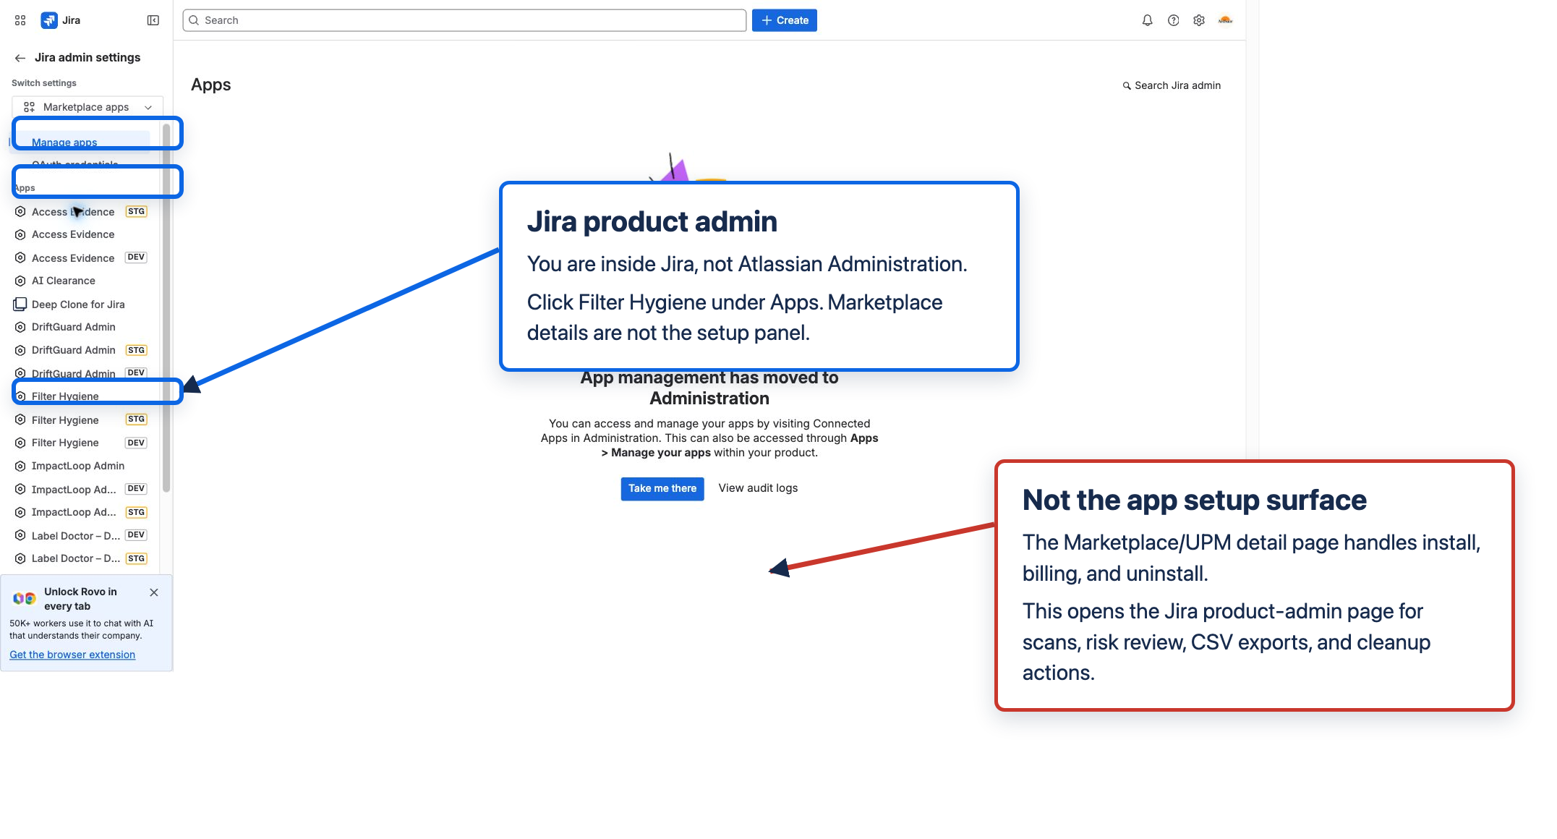1557x839 pixels.
Task: Click View audit logs
Action: [758, 488]
